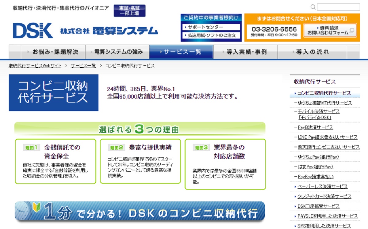The image size is (368, 229).
Task: Click the search magnifier icon
Action: coord(313,7)
